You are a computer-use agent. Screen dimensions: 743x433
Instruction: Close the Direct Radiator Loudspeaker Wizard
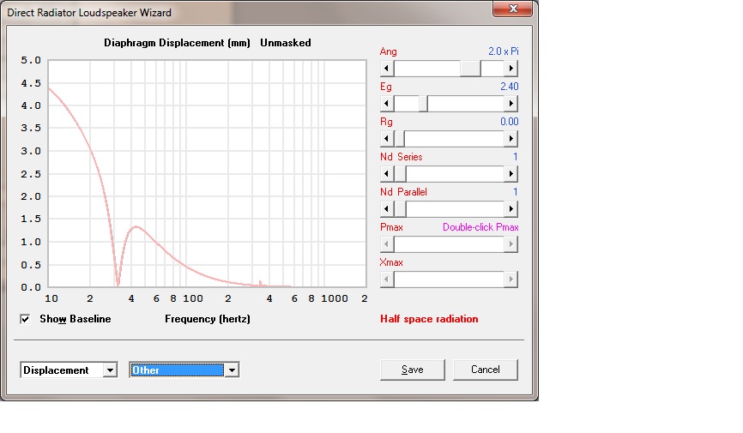pyautogui.click(x=513, y=9)
